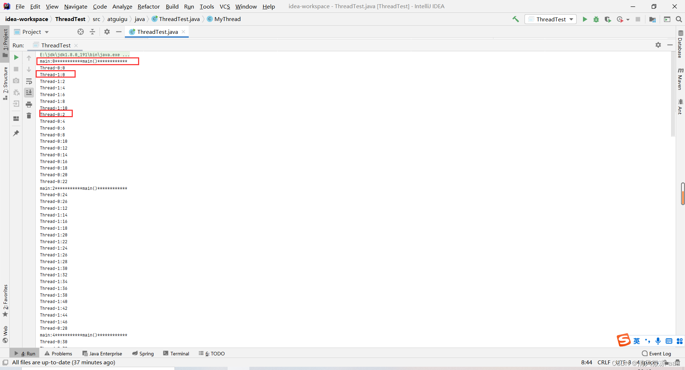Screen dimensions: 685x370
Task: Run ThreadTest from the top toolbar
Action: click(585, 19)
